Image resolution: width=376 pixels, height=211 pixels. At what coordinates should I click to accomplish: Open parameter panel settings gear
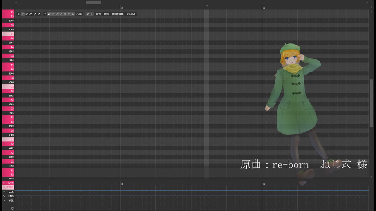tap(12, 208)
